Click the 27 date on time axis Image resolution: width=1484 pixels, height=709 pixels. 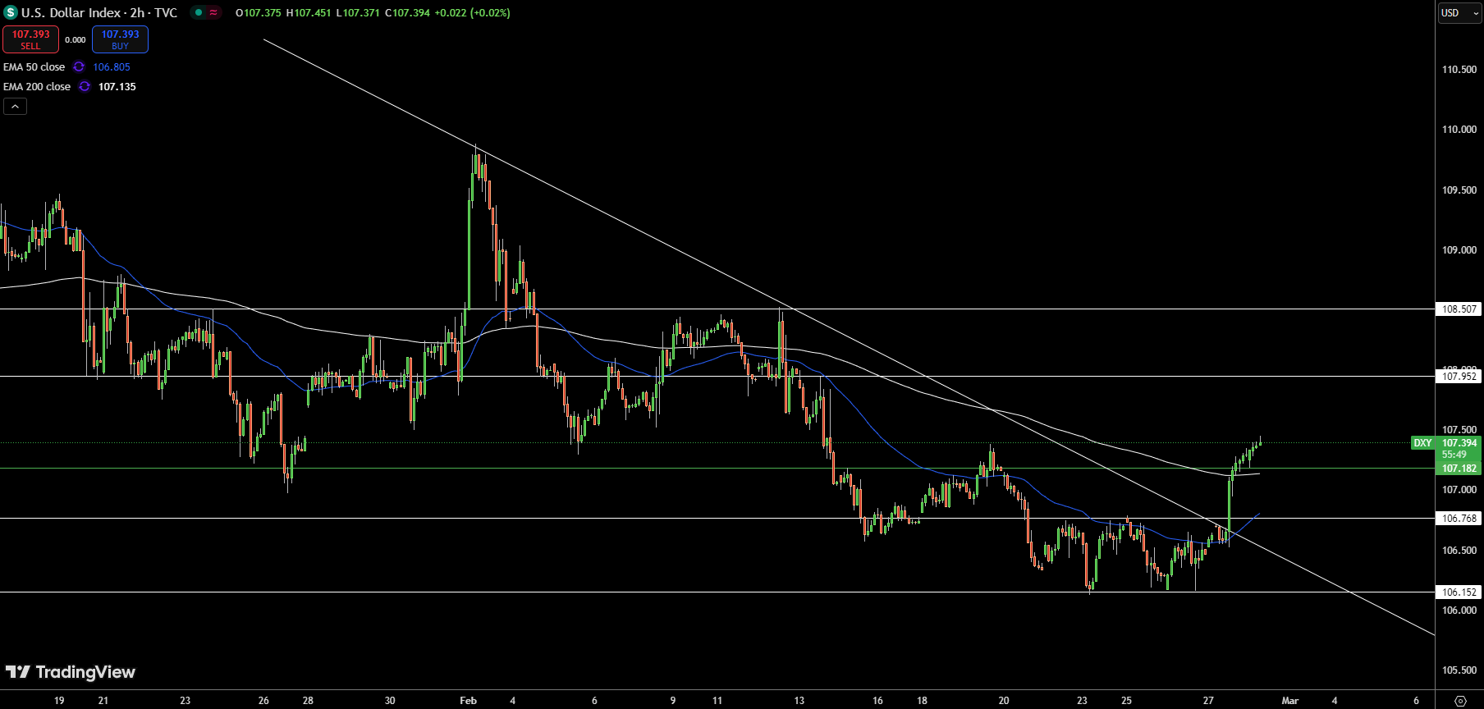pyautogui.click(x=1208, y=701)
